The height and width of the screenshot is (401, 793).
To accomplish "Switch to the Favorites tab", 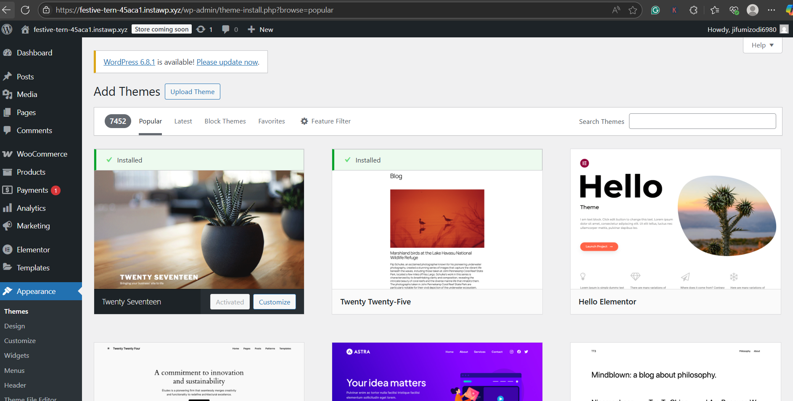I will 272,121.
